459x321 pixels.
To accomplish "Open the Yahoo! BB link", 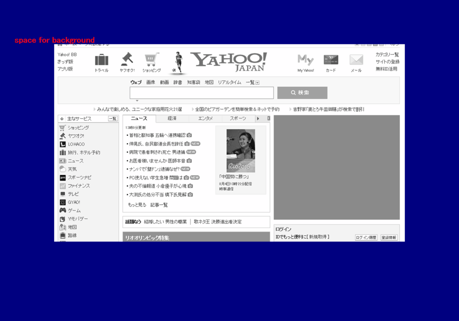I will coord(67,54).
